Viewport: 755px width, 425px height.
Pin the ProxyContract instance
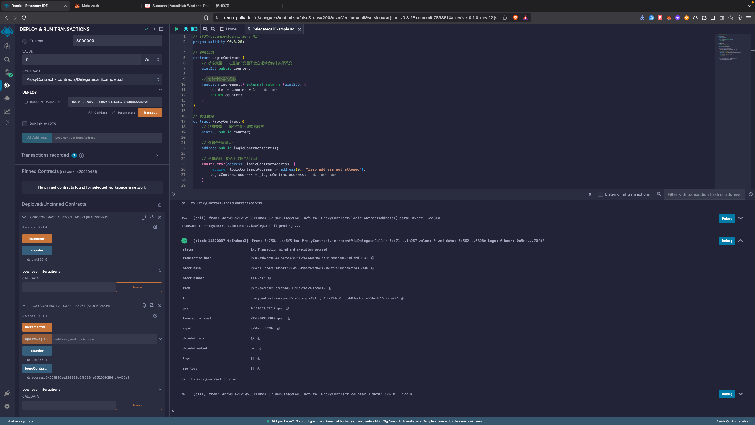pos(152,305)
